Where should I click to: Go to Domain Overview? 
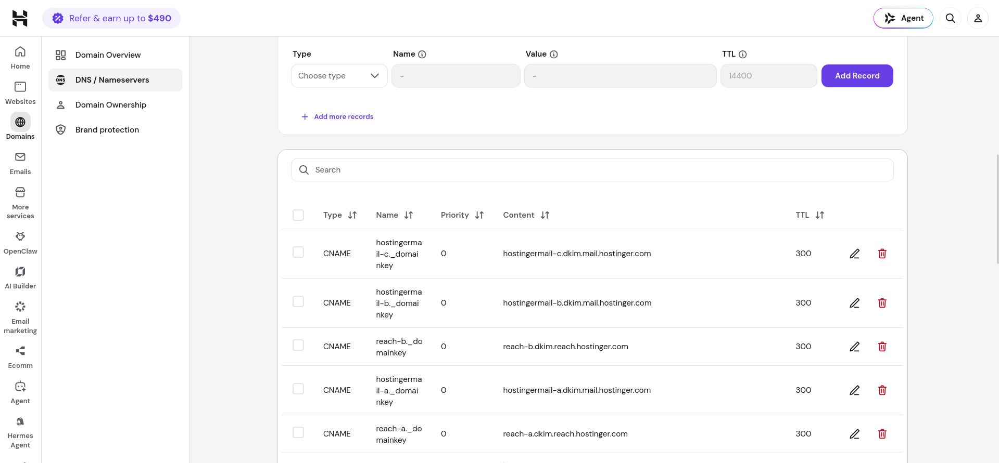tap(115, 55)
